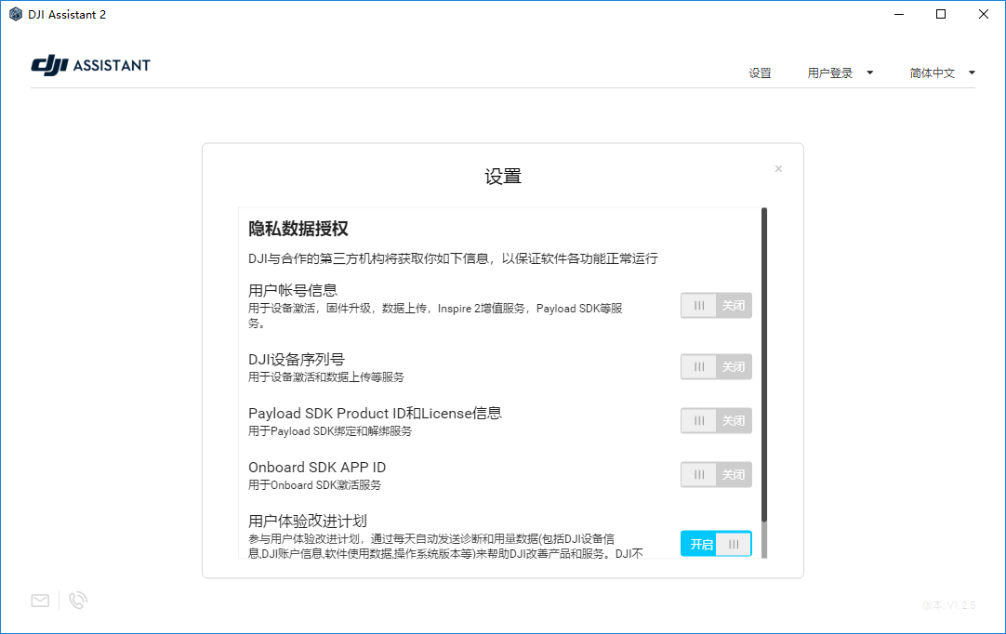Screen dimensions: 1006x634
Task: Click the version V1.2.5 text
Action: point(949,605)
